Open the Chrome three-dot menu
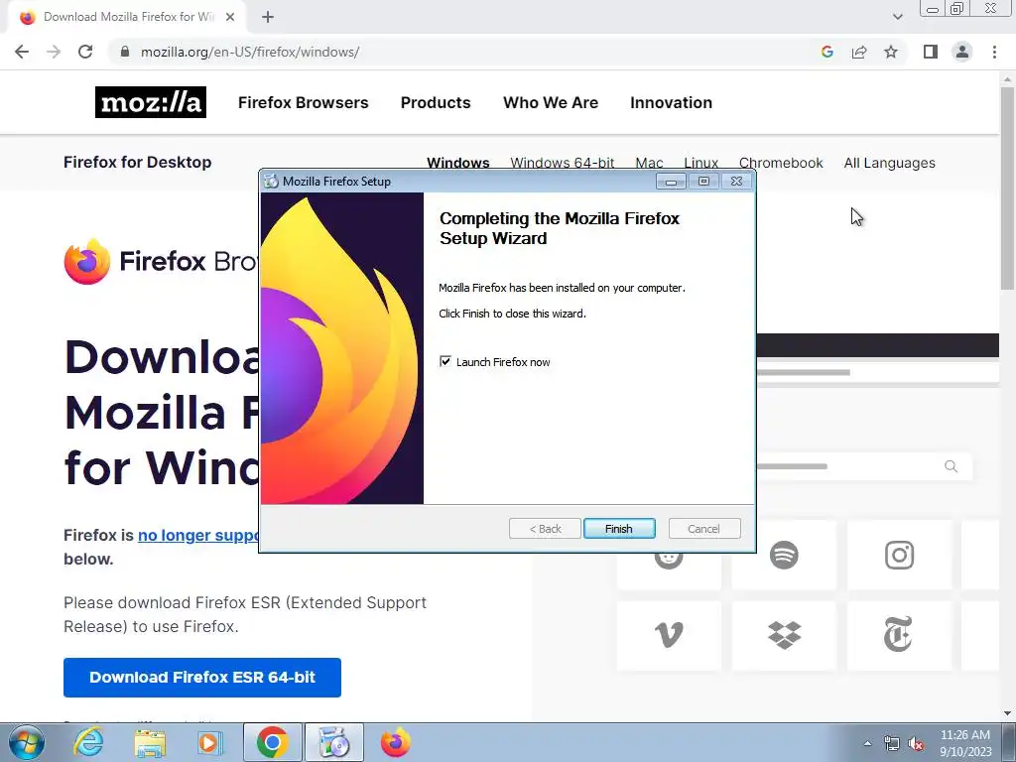The height and width of the screenshot is (762, 1016). [x=994, y=52]
